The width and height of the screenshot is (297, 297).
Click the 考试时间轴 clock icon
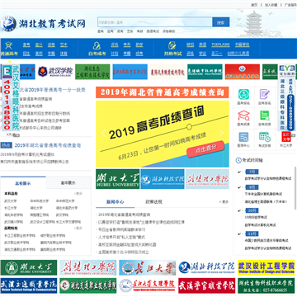[x=238, y=160]
